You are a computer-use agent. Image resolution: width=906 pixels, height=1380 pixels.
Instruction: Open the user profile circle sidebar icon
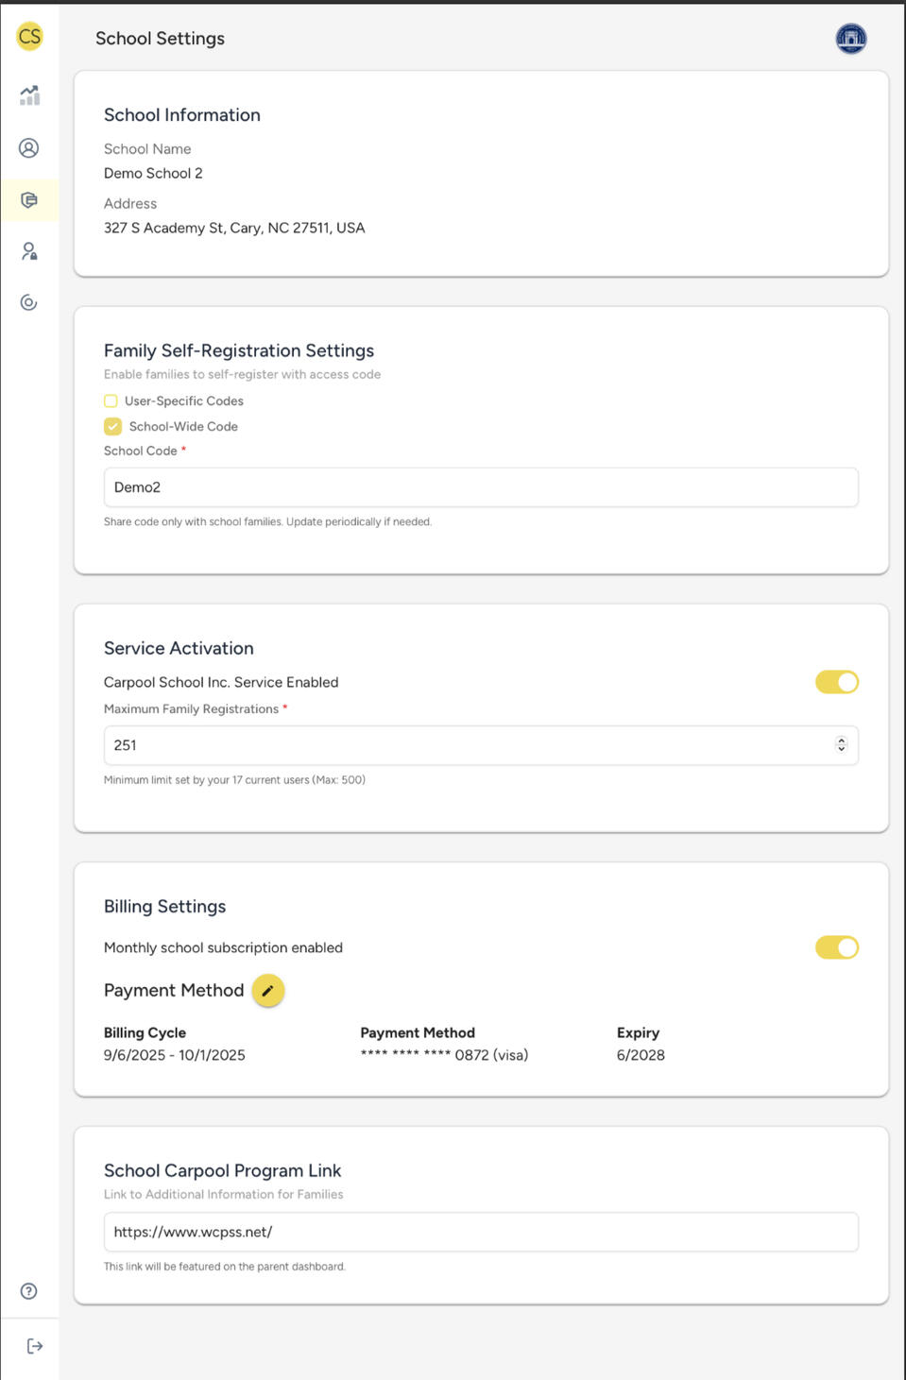pos(29,148)
